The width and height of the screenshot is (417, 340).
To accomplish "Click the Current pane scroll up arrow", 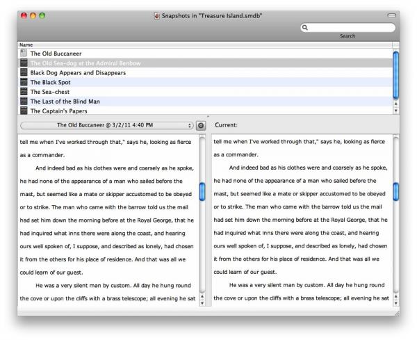I will pyautogui.click(x=396, y=296).
